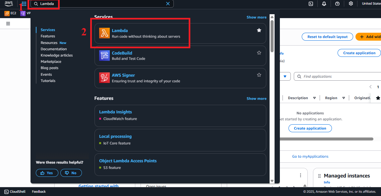Screen dimensions: 381x196
Task: Select Blog posts category
Action: [x=49, y=68]
